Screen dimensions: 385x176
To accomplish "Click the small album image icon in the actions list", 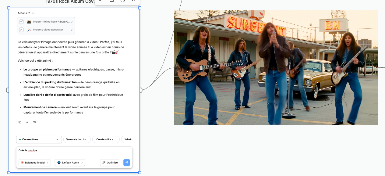I will pos(29,22).
